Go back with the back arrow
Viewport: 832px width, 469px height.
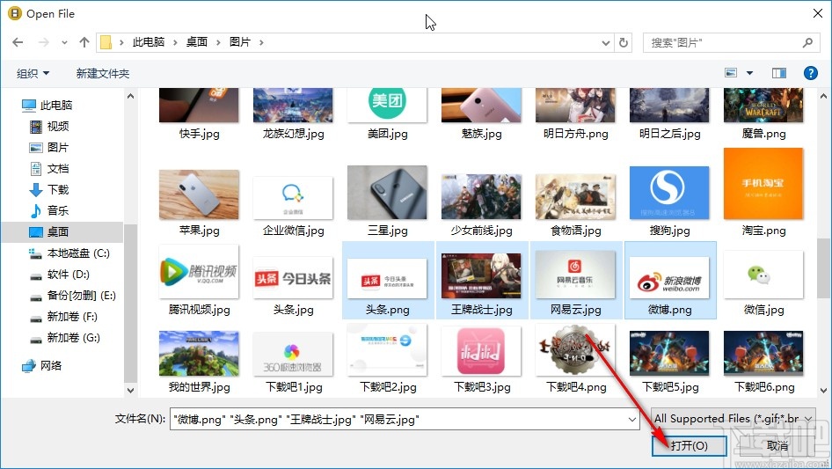point(18,42)
